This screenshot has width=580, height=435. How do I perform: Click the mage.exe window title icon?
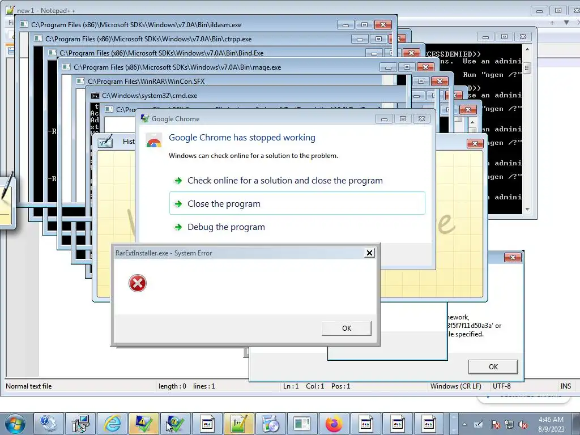tap(67, 67)
